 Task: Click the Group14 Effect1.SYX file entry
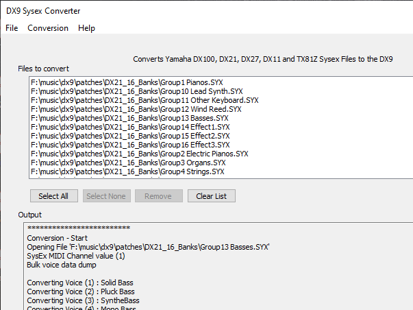130,127
